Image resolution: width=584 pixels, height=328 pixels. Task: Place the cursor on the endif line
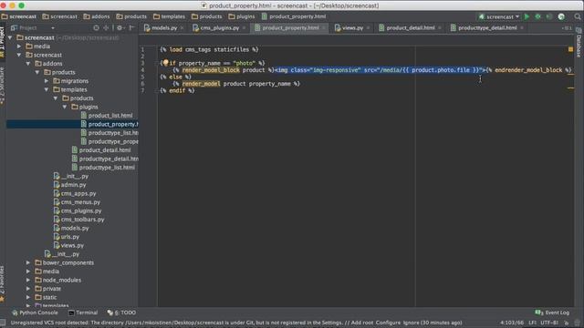tap(177, 91)
